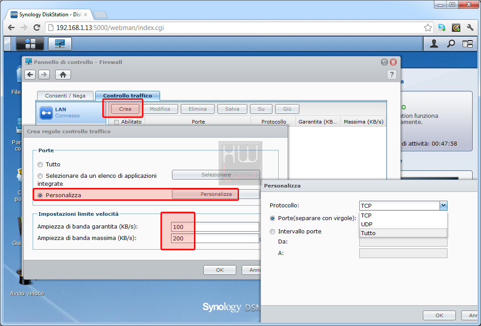Switch to the Consenti / Nega tab
This screenshot has height=326, width=481.
coord(65,96)
